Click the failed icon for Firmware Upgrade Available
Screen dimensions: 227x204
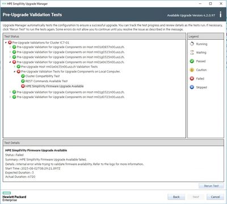click(x=23, y=86)
